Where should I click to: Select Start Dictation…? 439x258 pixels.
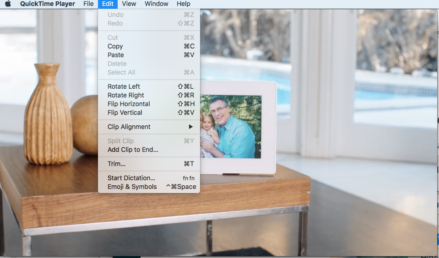tap(149, 178)
